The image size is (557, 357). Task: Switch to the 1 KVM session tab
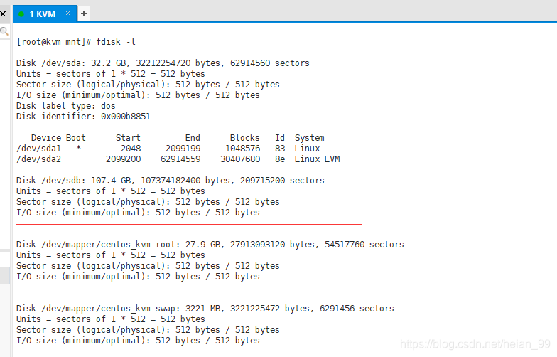[44, 14]
